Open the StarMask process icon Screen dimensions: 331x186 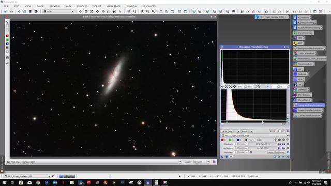[x=301, y=89]
